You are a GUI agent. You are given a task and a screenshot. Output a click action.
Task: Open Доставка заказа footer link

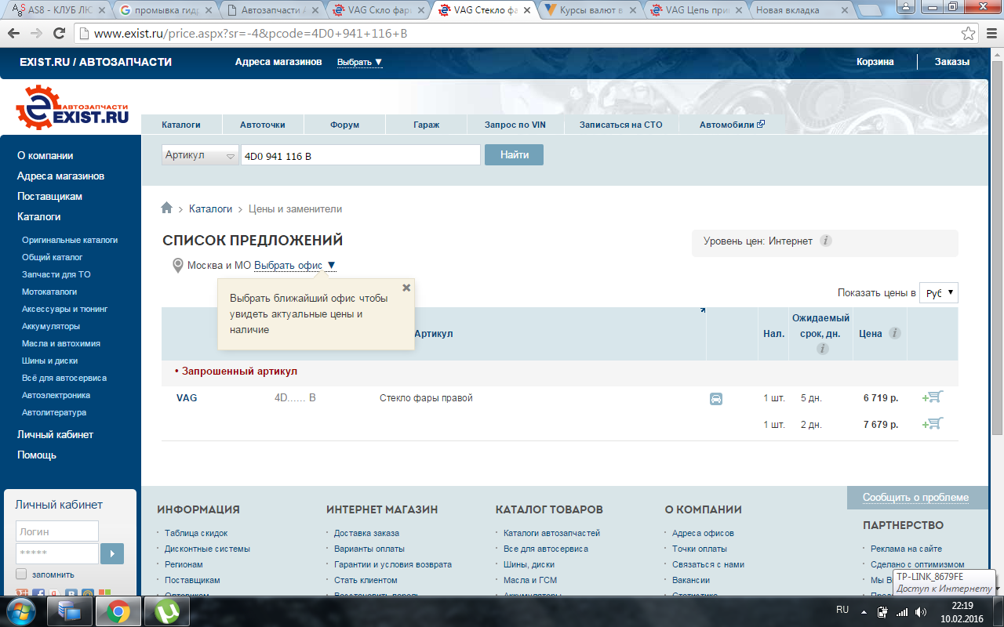click(366, 533)
